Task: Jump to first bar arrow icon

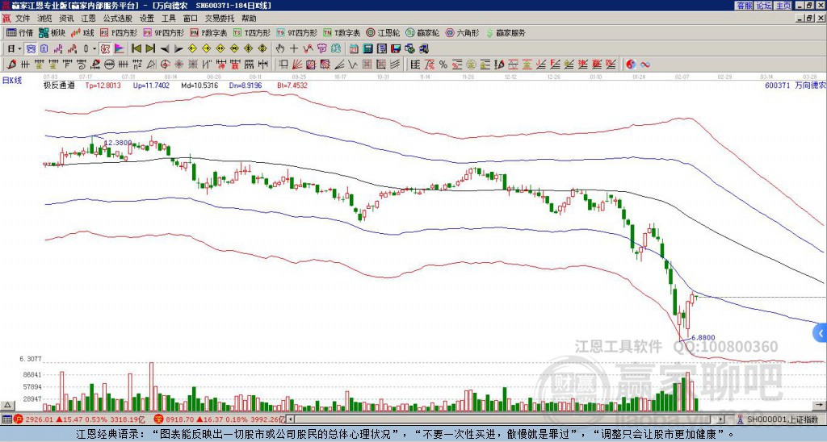Action: [x=136, y=49]
